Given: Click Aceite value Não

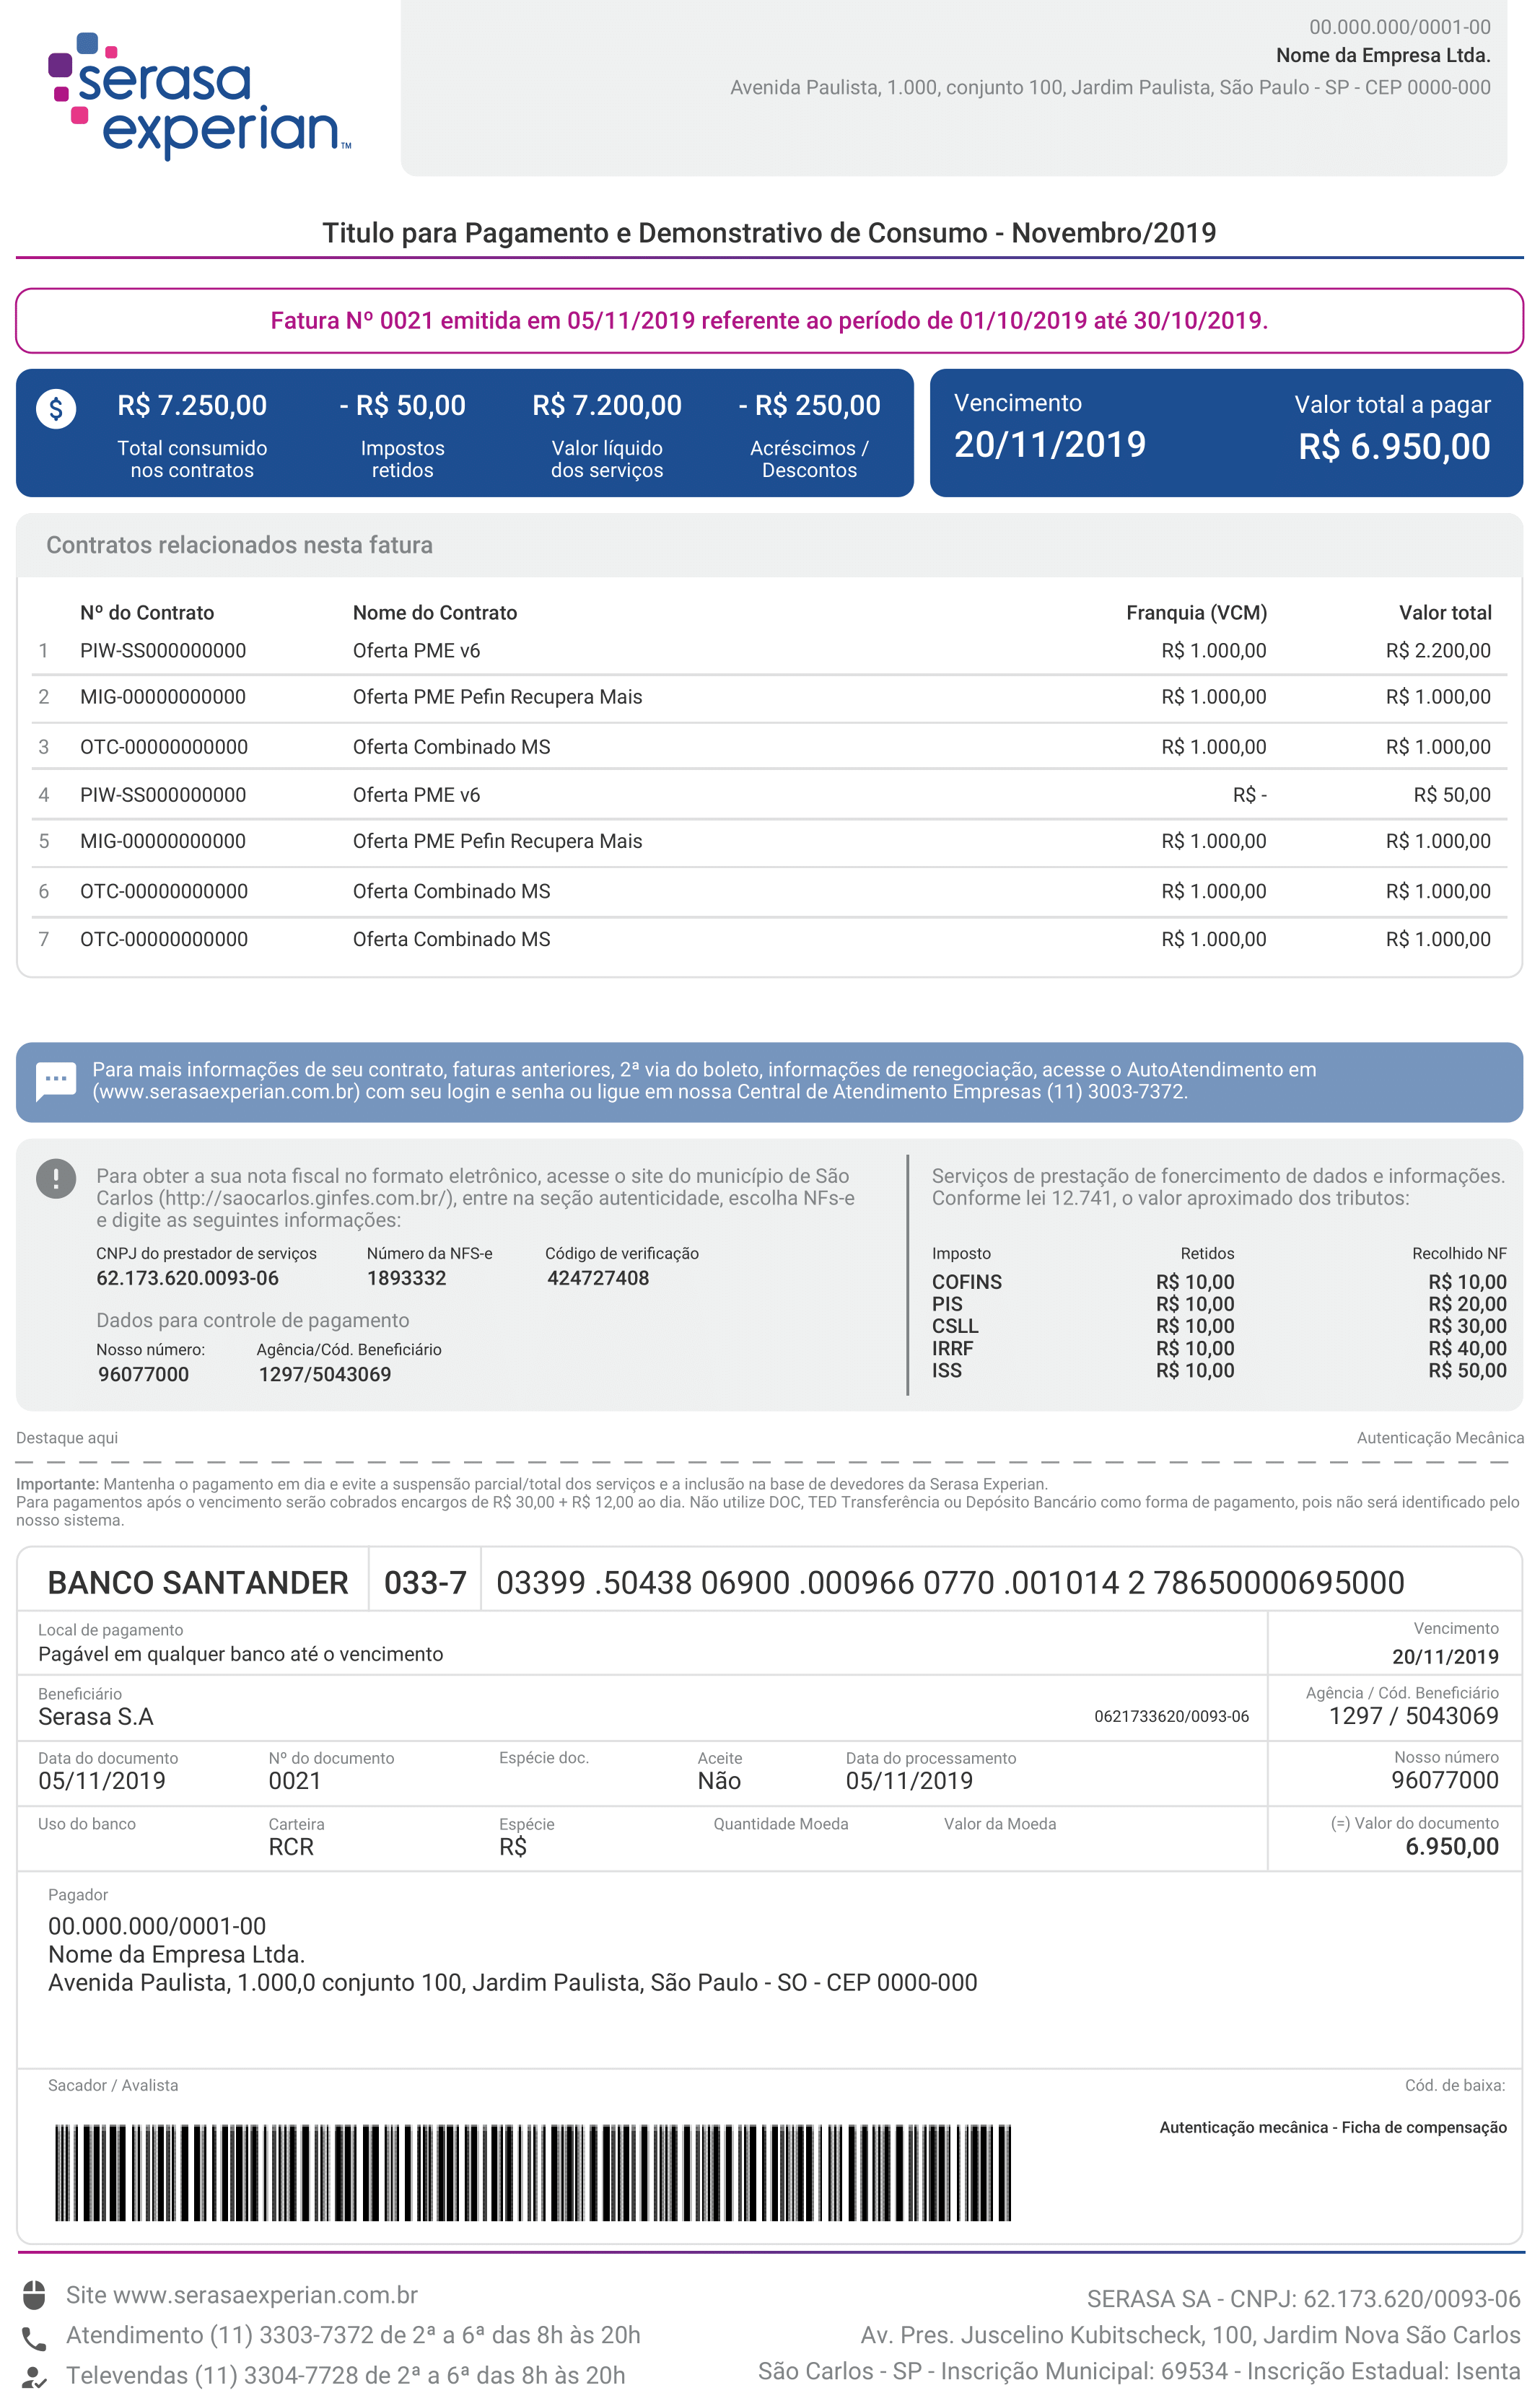Looking at the screenshot, I should click(x=719, y=1781).
